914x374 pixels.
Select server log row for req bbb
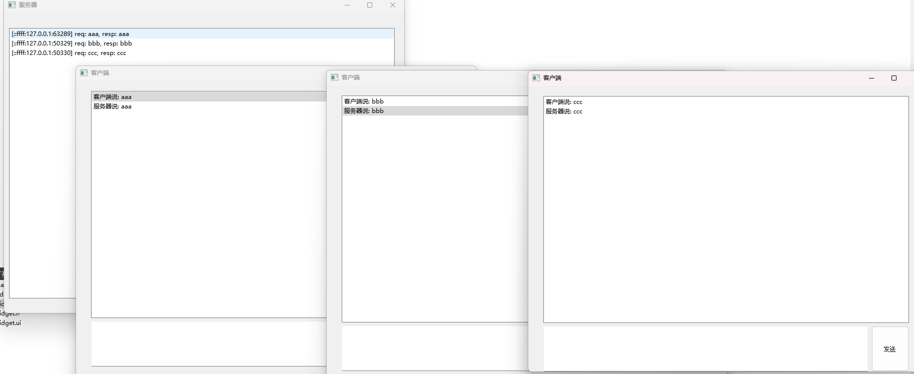tap(202, 43)
